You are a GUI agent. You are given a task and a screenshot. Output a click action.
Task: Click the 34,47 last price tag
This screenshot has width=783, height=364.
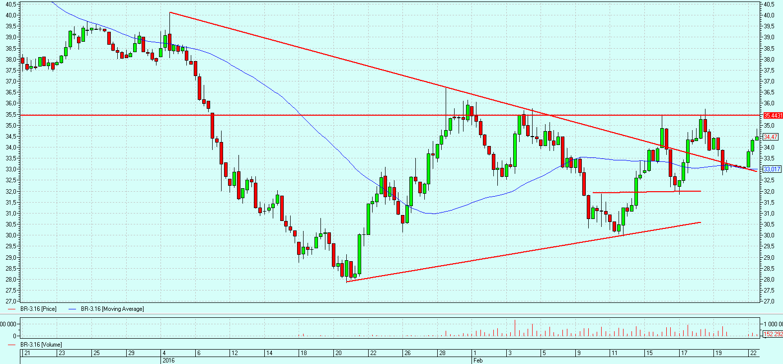(x=771, y=137)
